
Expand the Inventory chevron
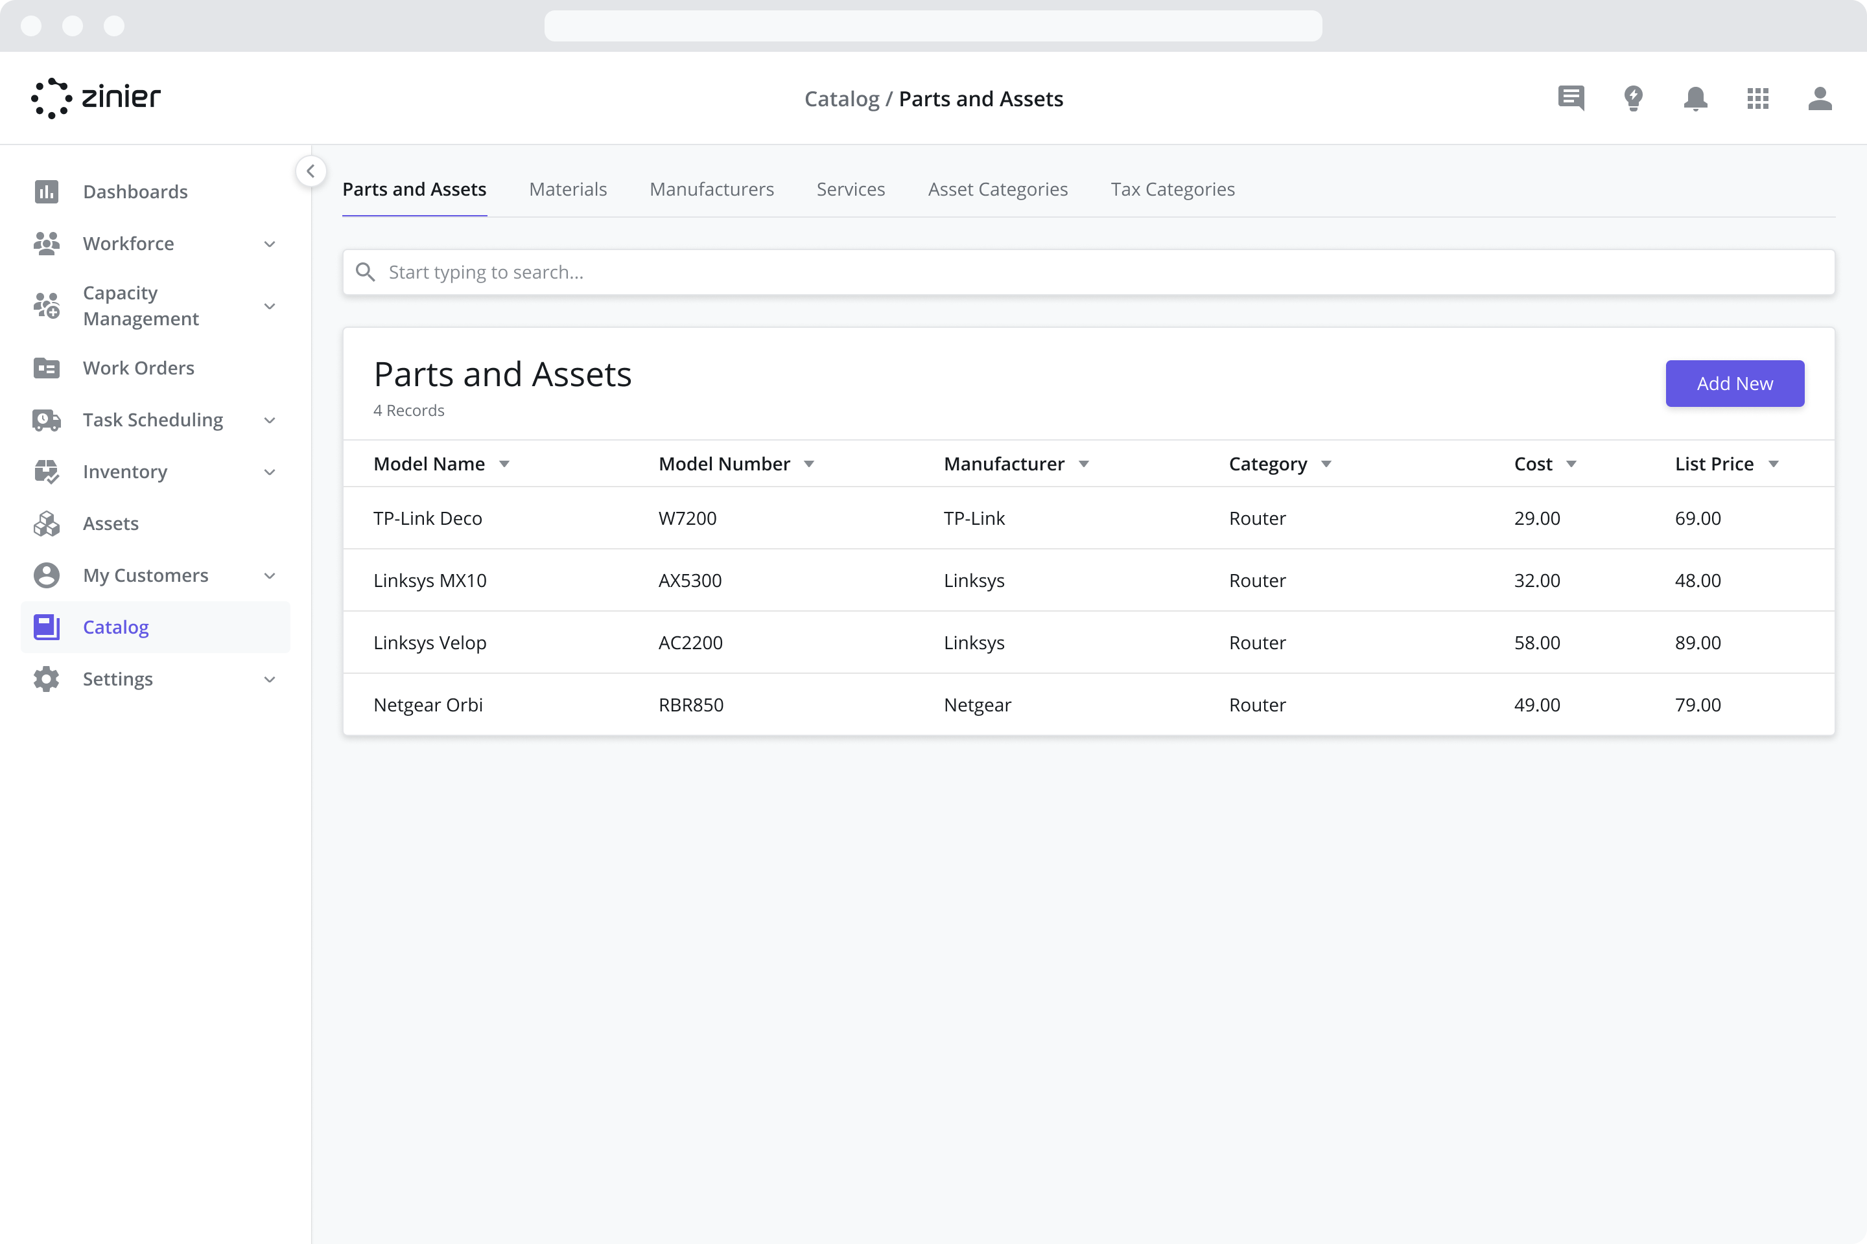(270, 471)
